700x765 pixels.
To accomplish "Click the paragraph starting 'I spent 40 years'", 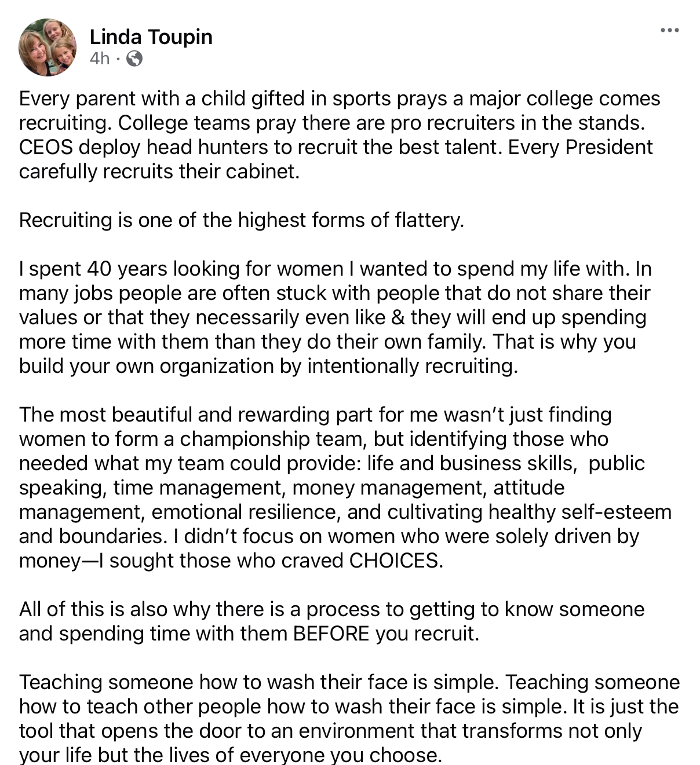I will point(336,317).
